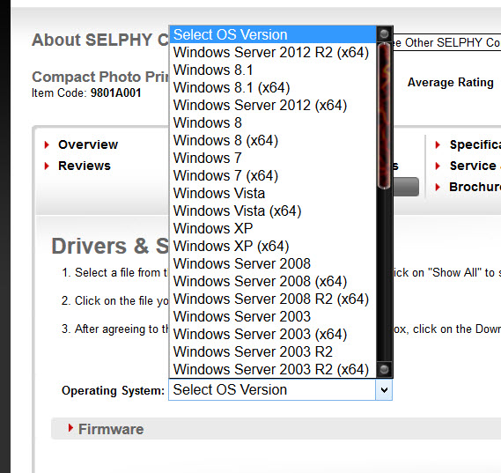The height and width of the screenshot is (473, 501).
Task: Click the red arrow beside Specifications
Action: pyautogui.click(x=438, y=144)
